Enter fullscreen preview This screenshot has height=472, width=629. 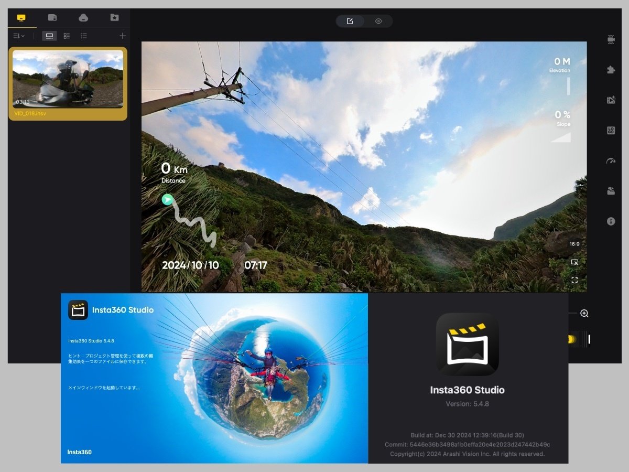(574, 280)
